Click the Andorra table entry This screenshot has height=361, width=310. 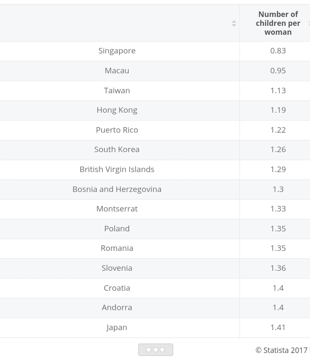(117, 308)
